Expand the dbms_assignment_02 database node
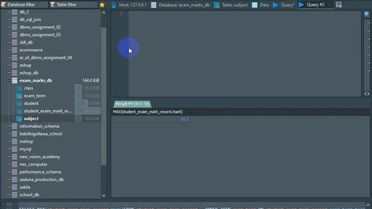The image size is (372, 209). (x=9, y=27)
